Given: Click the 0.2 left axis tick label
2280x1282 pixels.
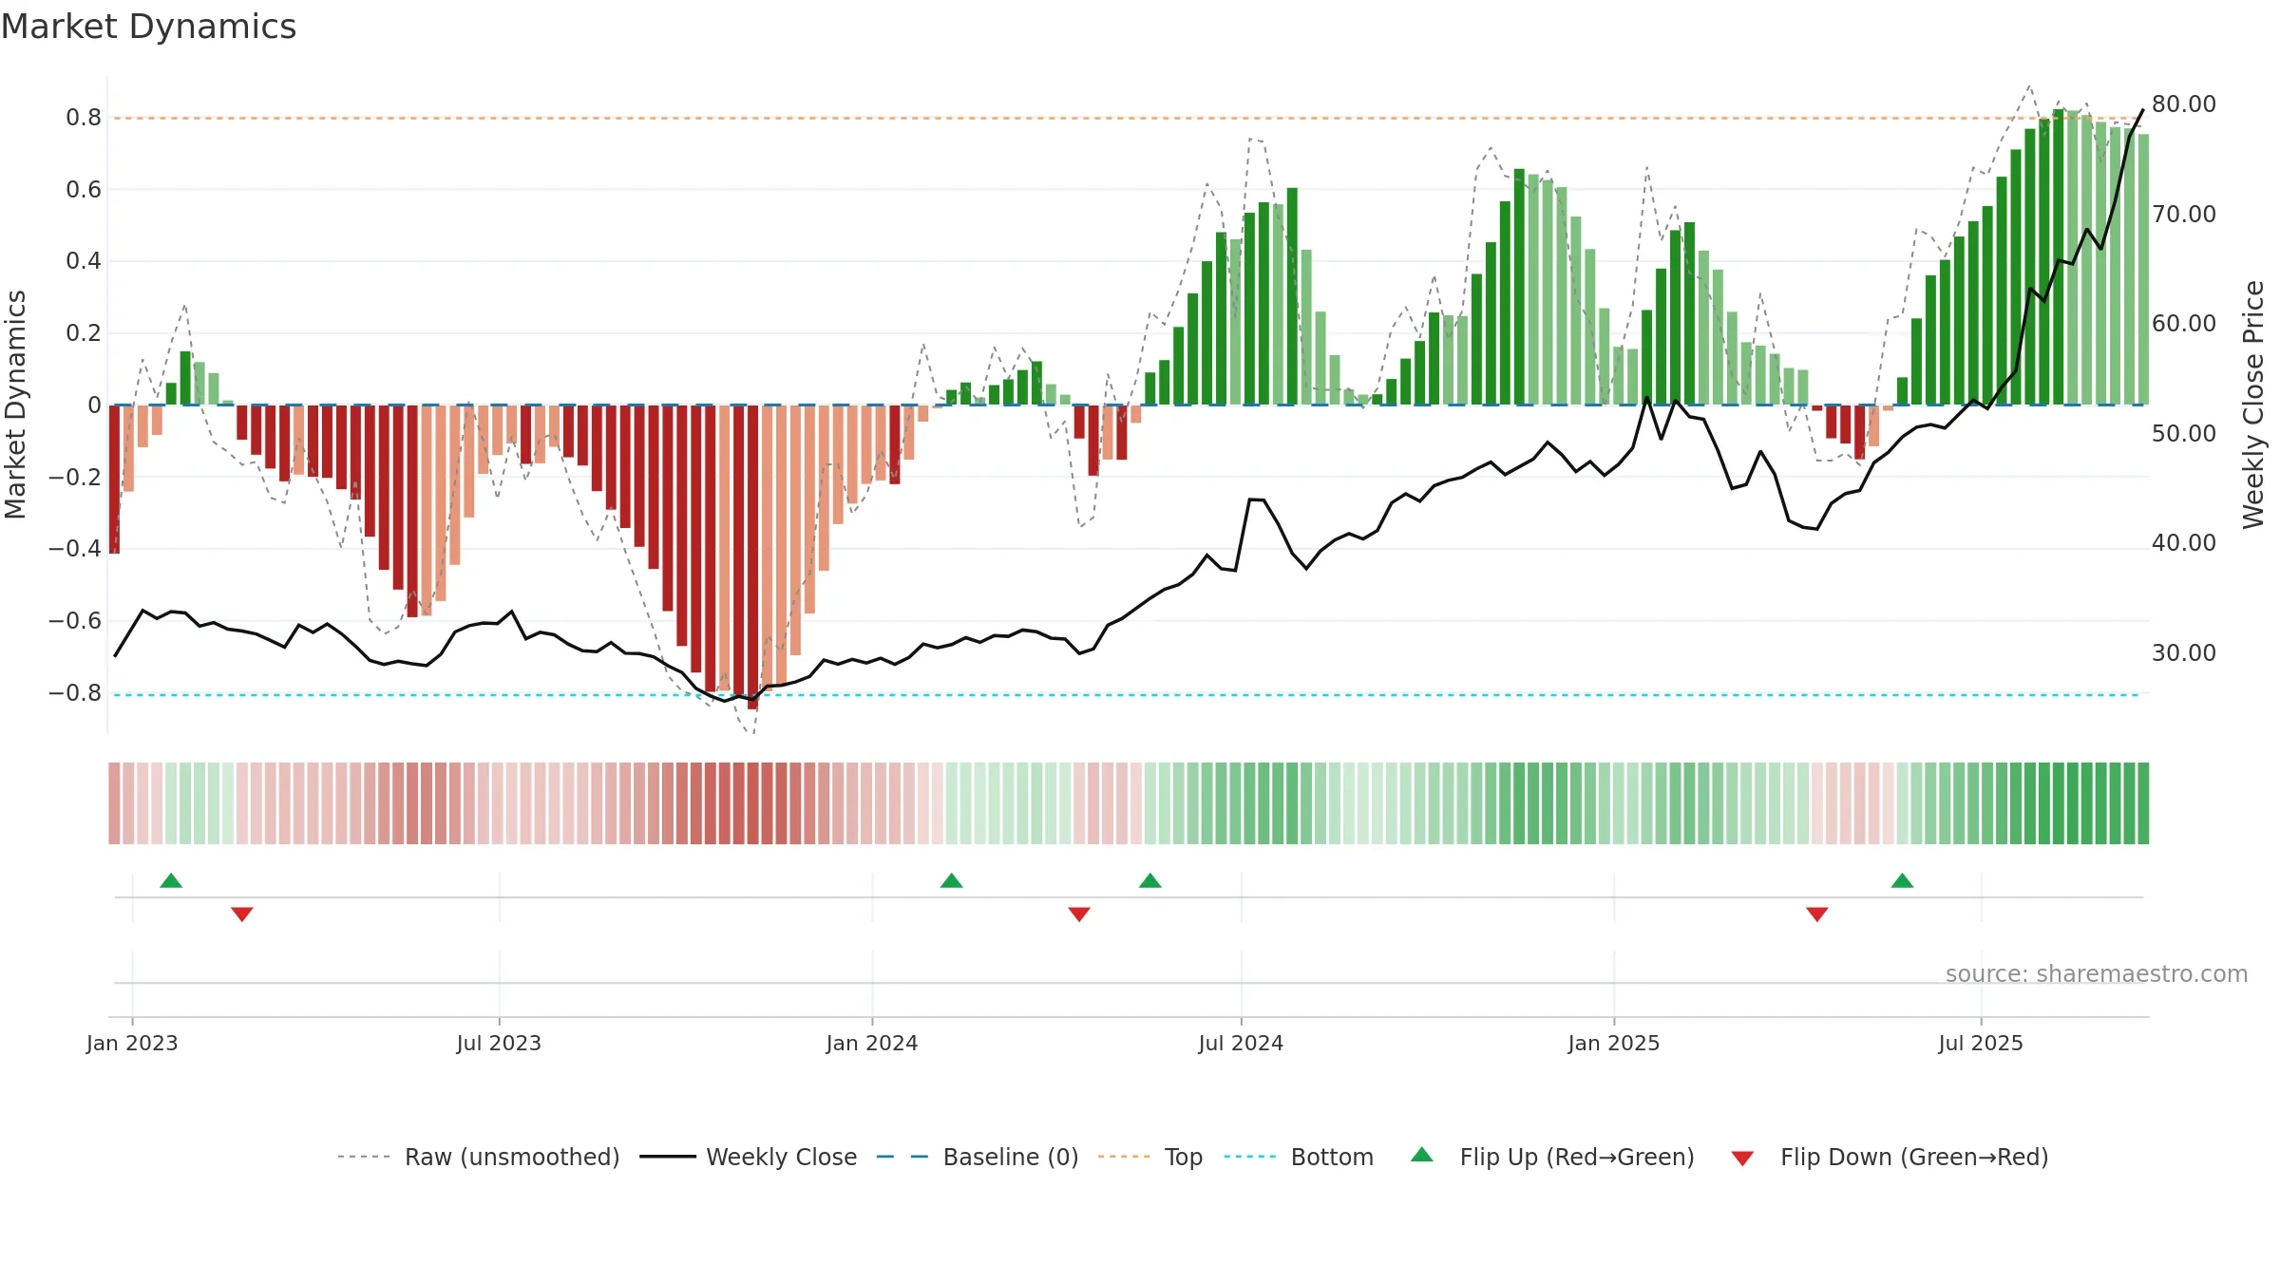Looking at the screenshot, I should click(84, 333).
